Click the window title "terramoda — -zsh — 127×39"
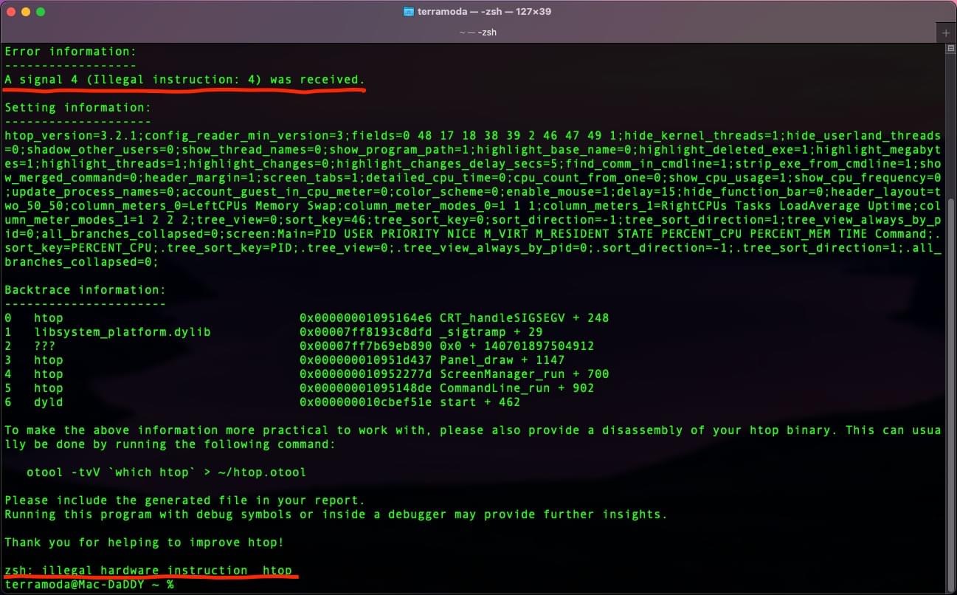 pos(484,12)
